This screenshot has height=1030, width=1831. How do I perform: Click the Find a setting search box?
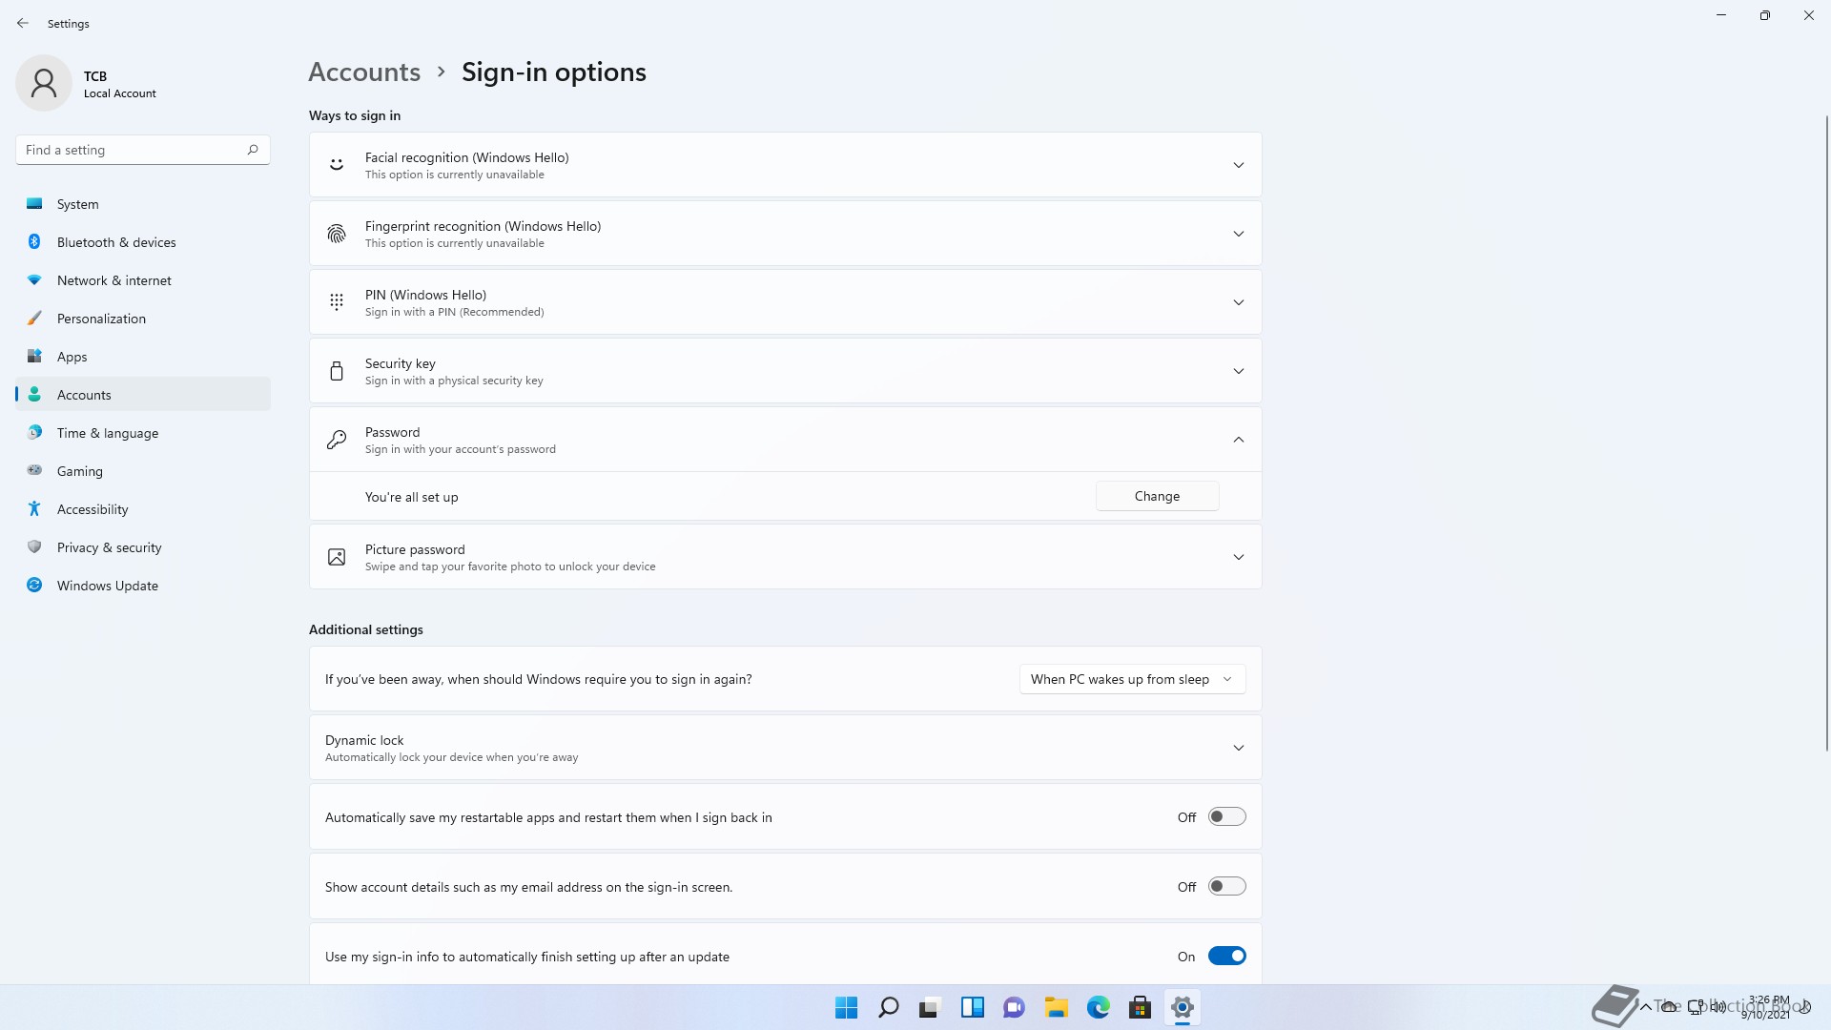143,150
